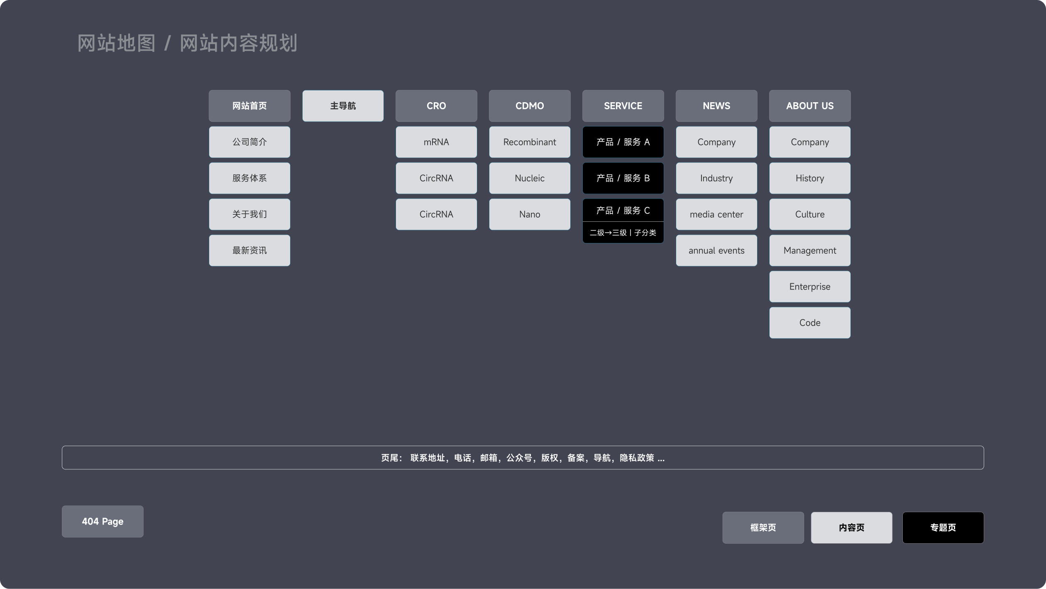Select the annual events box
Screen dimensions: 1046x589
tap(716, 250)
